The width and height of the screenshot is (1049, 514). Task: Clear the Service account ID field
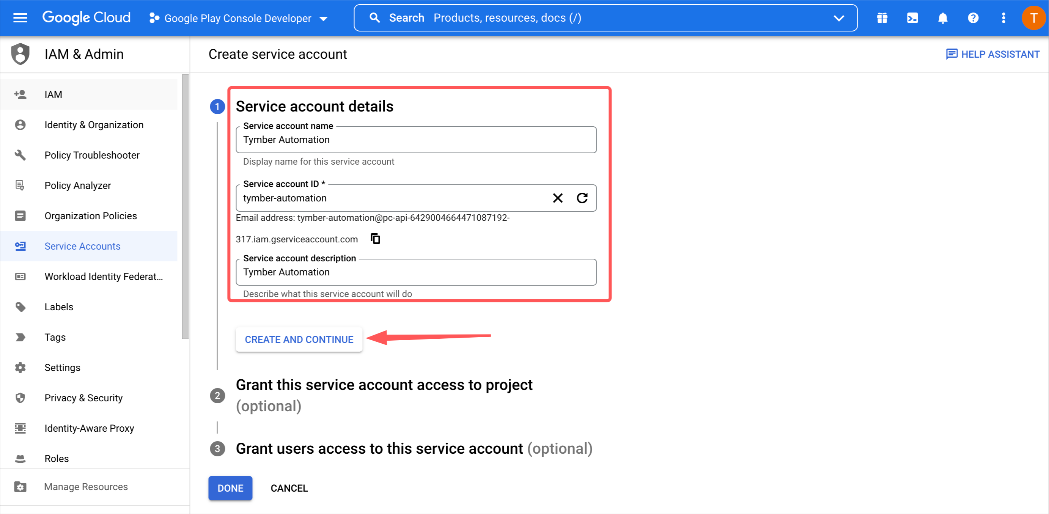click(557, 198)
